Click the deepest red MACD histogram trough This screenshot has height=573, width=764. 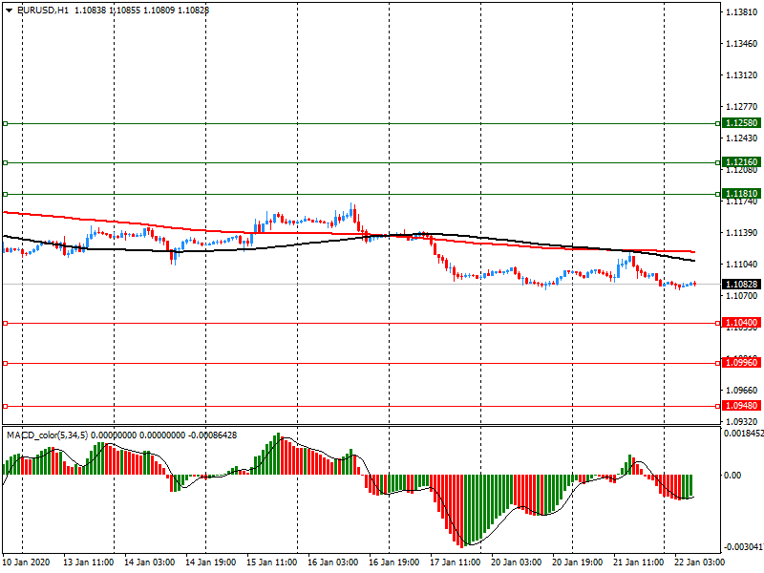click(x=462, y=544)
